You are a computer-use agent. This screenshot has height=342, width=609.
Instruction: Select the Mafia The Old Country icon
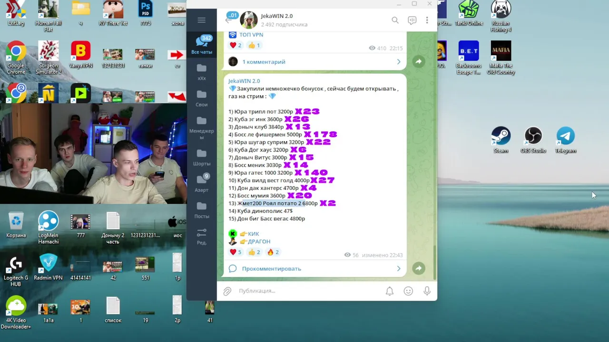point(501,57)
